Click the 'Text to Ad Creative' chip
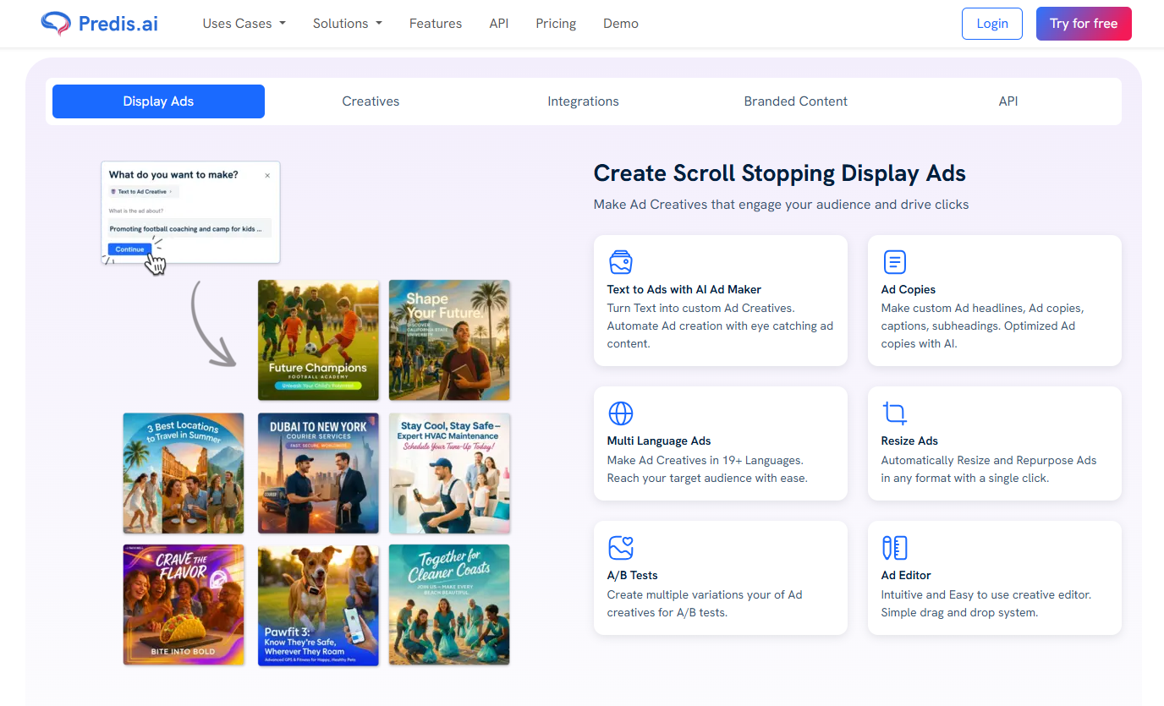1164x706 pixels. pyautogui.click(x=143, y=192)
